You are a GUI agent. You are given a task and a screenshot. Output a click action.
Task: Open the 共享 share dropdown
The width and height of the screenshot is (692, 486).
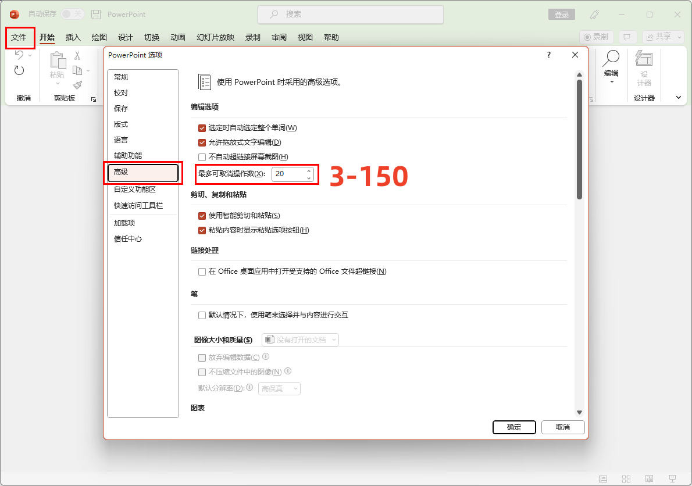664,37
